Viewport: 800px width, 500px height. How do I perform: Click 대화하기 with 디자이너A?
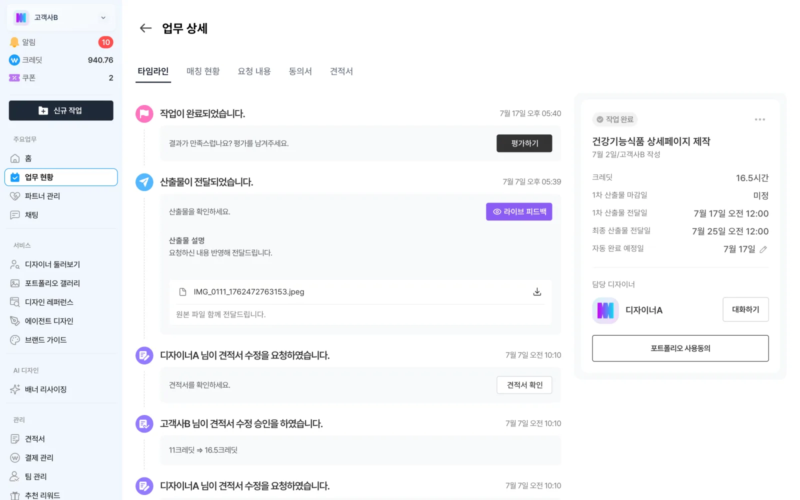745,309
